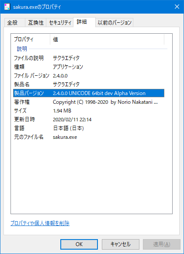Click the キャンセル button
The height and width of the screenshot is (254, 184).
pos(121,244)
